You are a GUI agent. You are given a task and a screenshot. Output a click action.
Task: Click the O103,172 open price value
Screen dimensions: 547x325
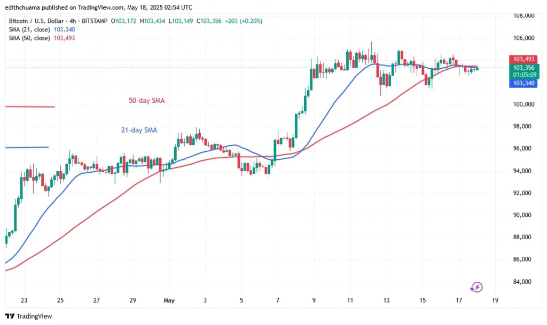(x=123, y=21)
